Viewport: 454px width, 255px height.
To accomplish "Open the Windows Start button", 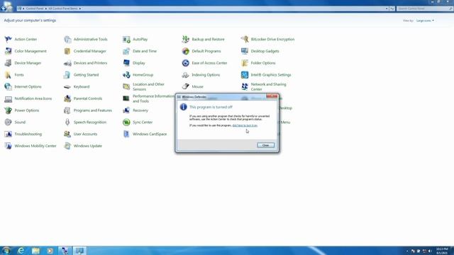I will click(6, 250).
